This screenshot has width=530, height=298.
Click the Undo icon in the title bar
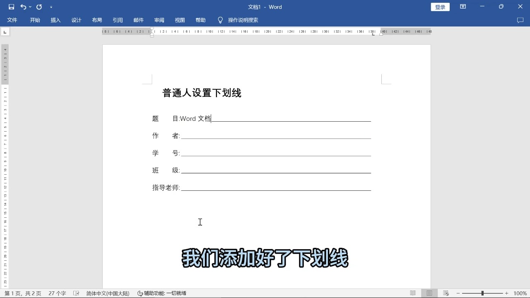coord(23,7)
